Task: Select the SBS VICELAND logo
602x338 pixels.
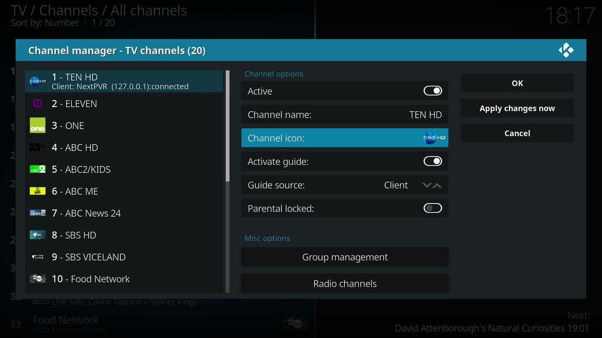Action: (37, 257)
